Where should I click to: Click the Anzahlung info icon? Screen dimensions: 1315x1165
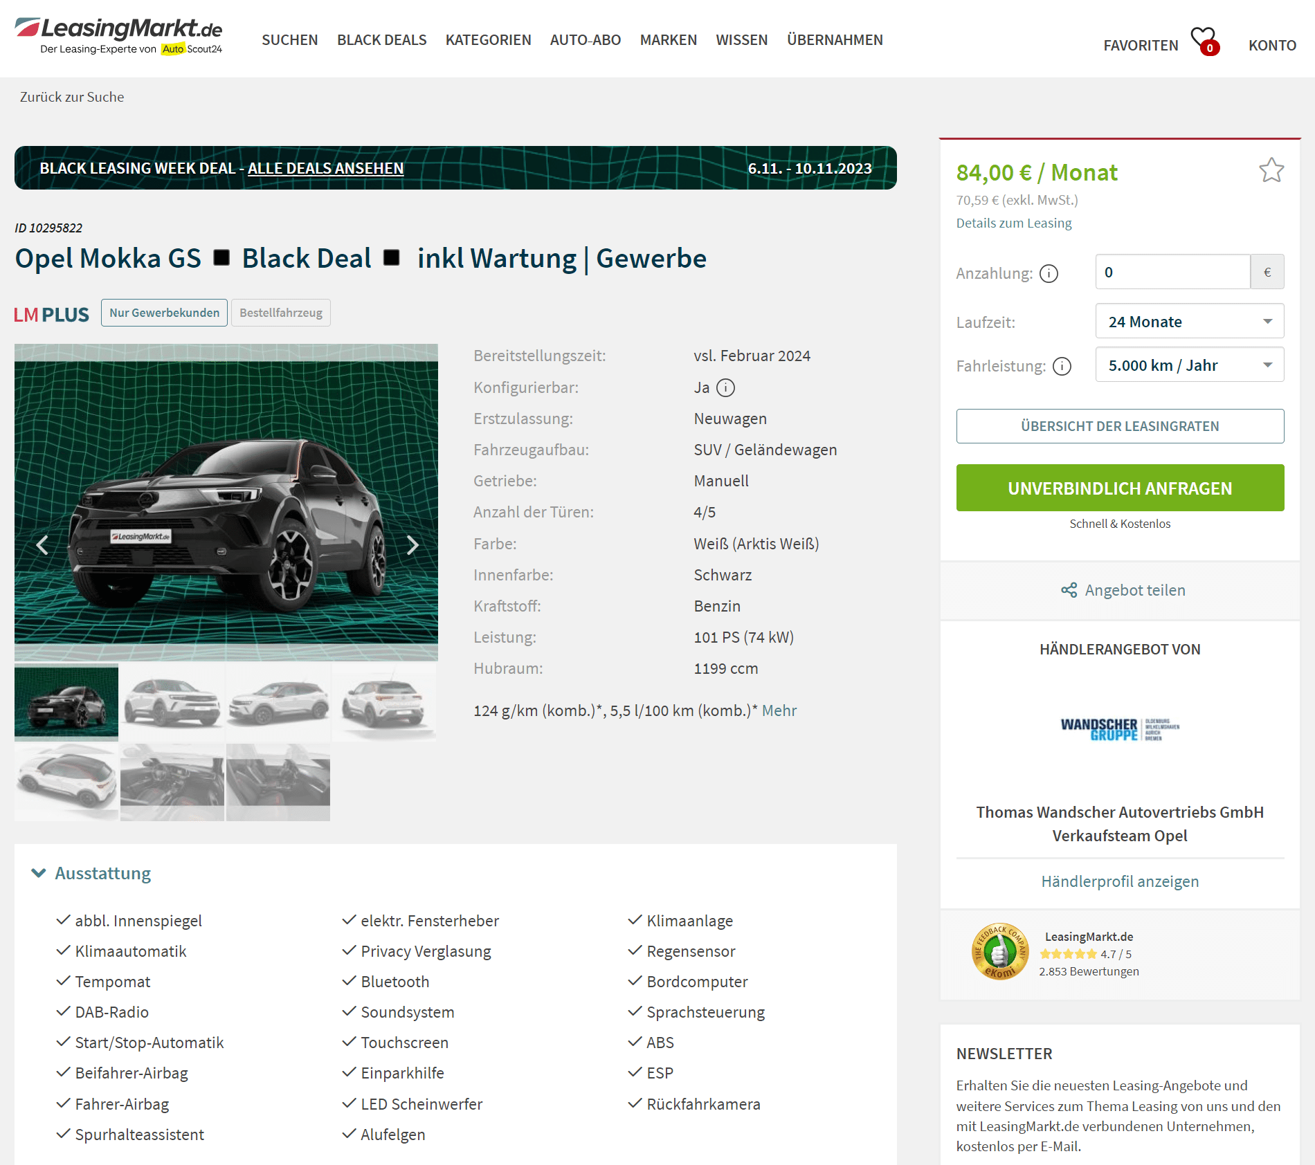[1049, 274]
